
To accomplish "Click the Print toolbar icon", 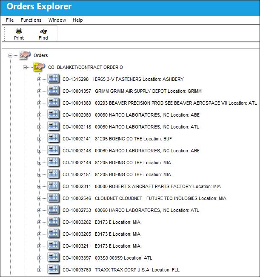I will [19, 31].
